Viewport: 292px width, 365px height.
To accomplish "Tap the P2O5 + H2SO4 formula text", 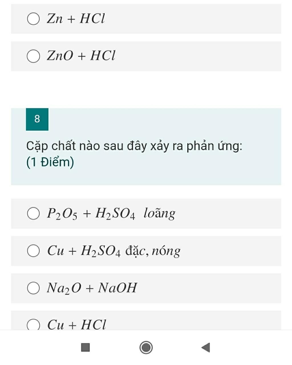I will pos(91,214).
